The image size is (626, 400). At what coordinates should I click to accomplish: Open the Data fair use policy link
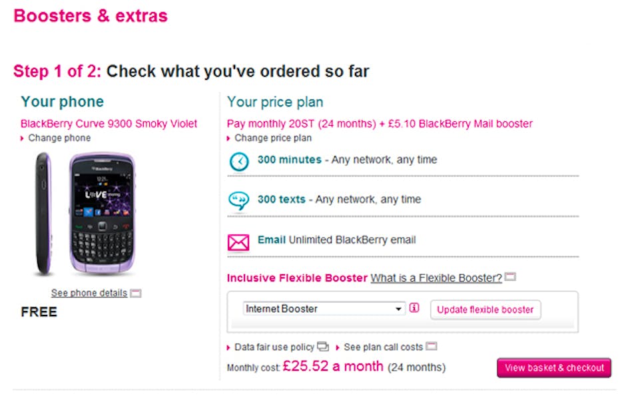tap(274, 347)
